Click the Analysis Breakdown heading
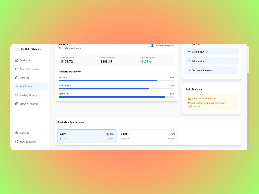259x194 pixels. [x=70, y=72]
